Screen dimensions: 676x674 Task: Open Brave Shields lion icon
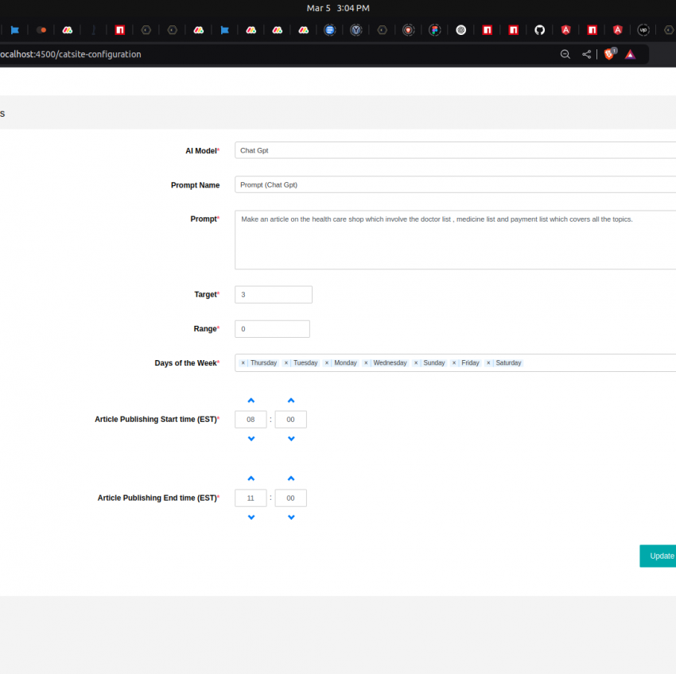610,54
